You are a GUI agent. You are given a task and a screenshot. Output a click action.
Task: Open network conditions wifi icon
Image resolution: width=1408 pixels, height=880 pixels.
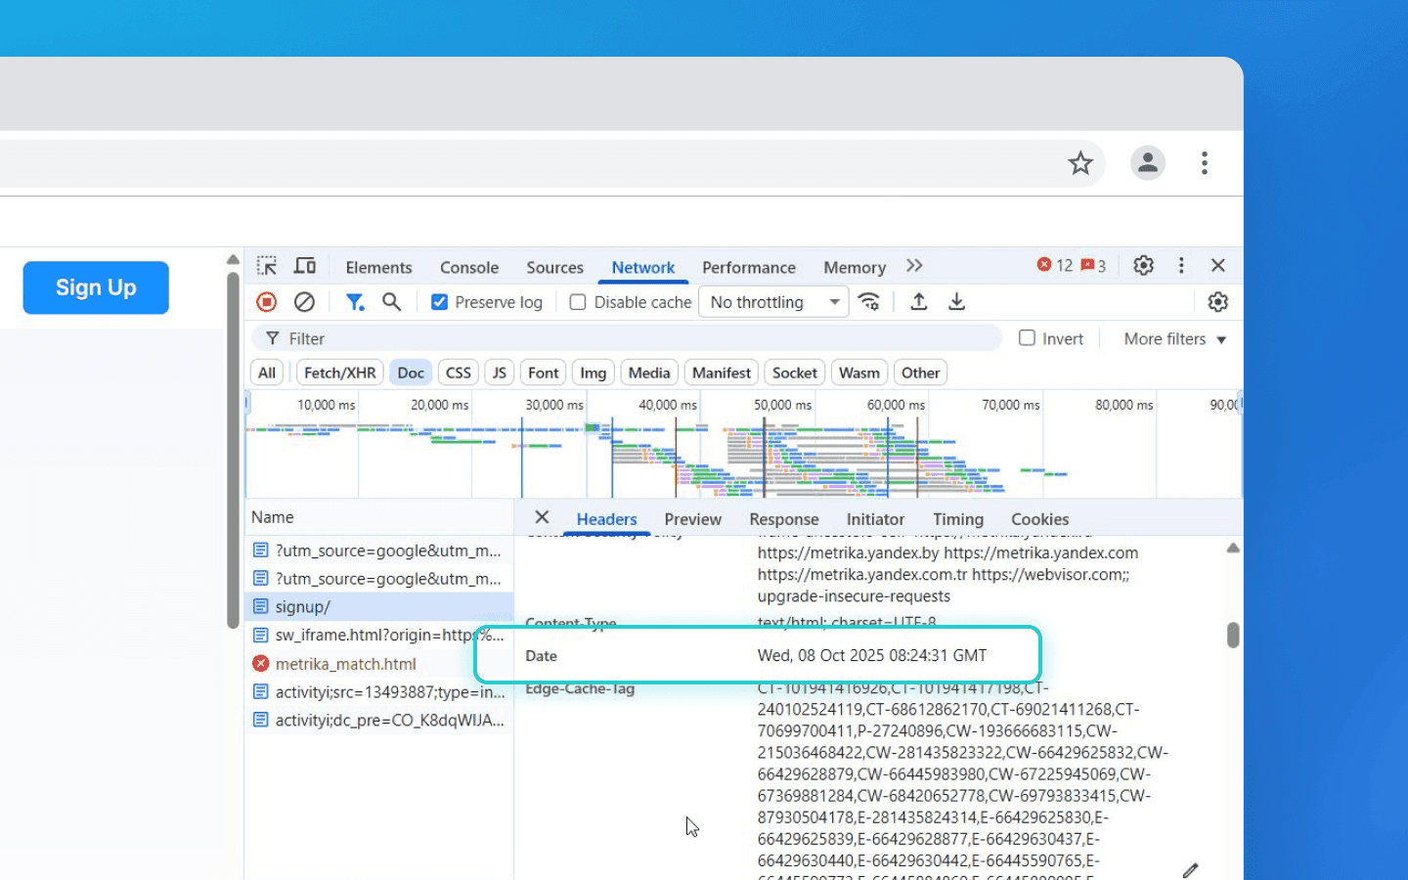(868, 302)
